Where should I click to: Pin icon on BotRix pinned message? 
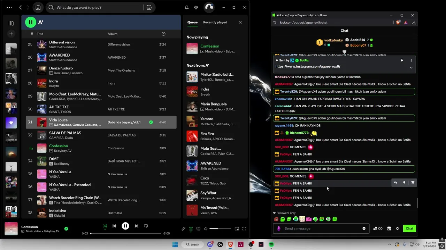tap(402, 60)
